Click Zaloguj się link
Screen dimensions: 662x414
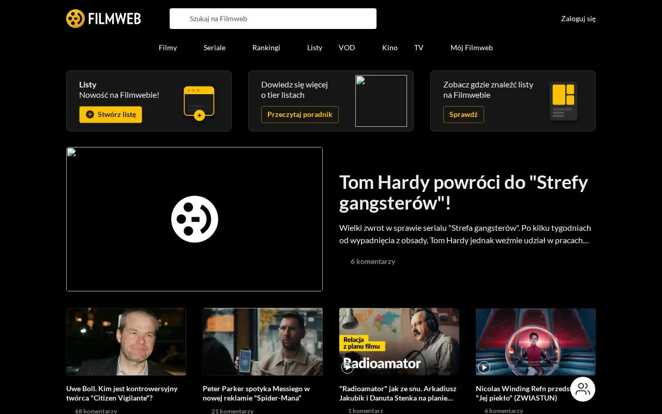[x=578, y=19]
